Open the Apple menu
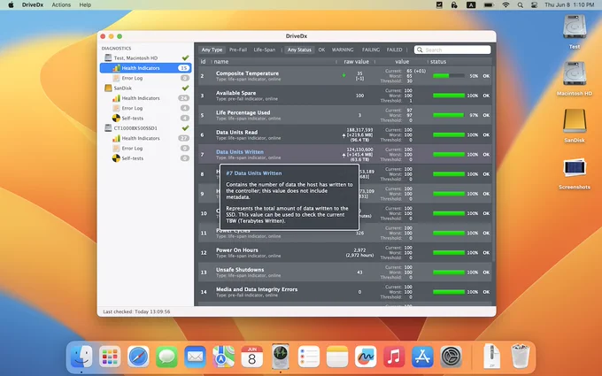This screenshot has height=376, width=602. tap(11, 5)
